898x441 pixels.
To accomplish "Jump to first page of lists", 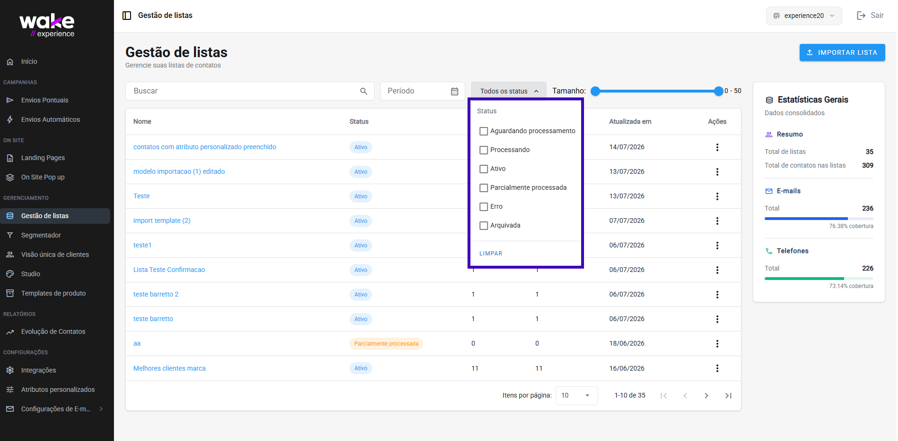I will click(663, 396).
